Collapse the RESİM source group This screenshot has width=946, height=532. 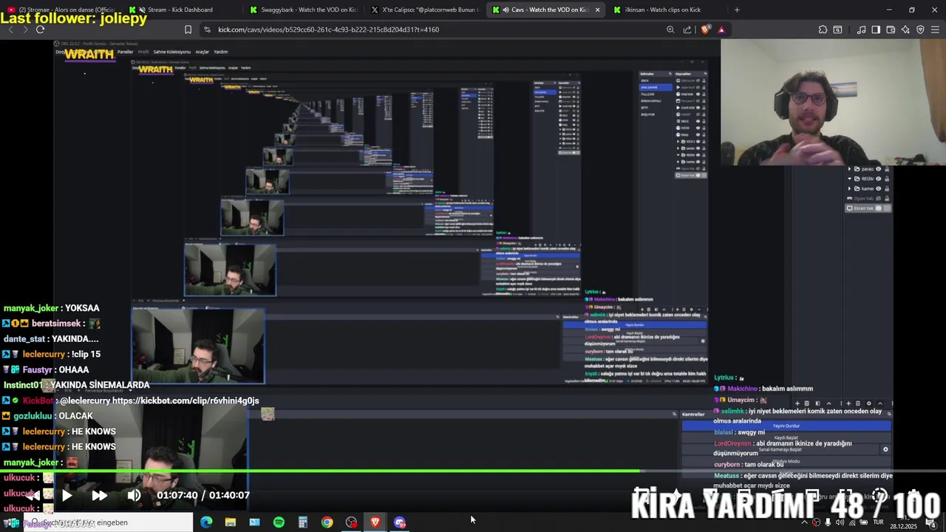click(x=849, y=179)
